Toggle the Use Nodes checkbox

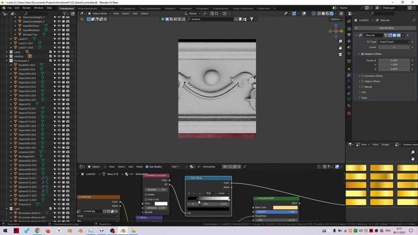(147, 167)
